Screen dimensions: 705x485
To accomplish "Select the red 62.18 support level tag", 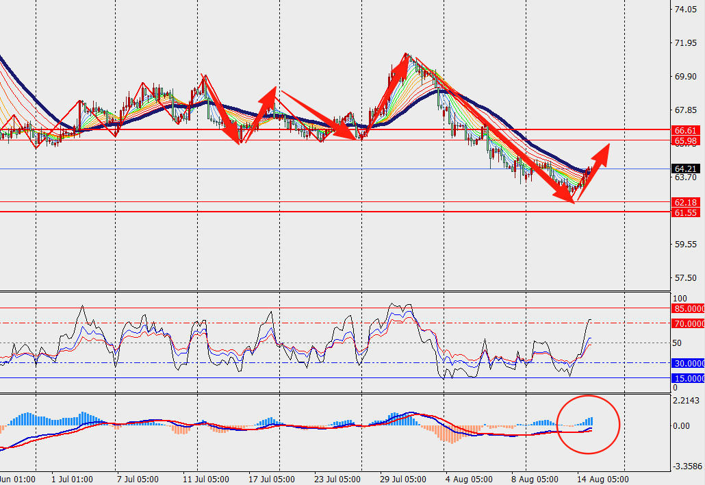I will coord(685,203).
